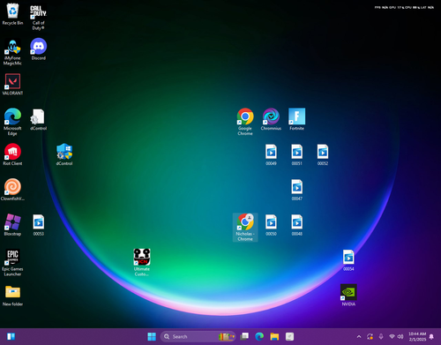Select the Fortnite desktop shortcut
Screen dimensions: 441x345
[296, 119]
